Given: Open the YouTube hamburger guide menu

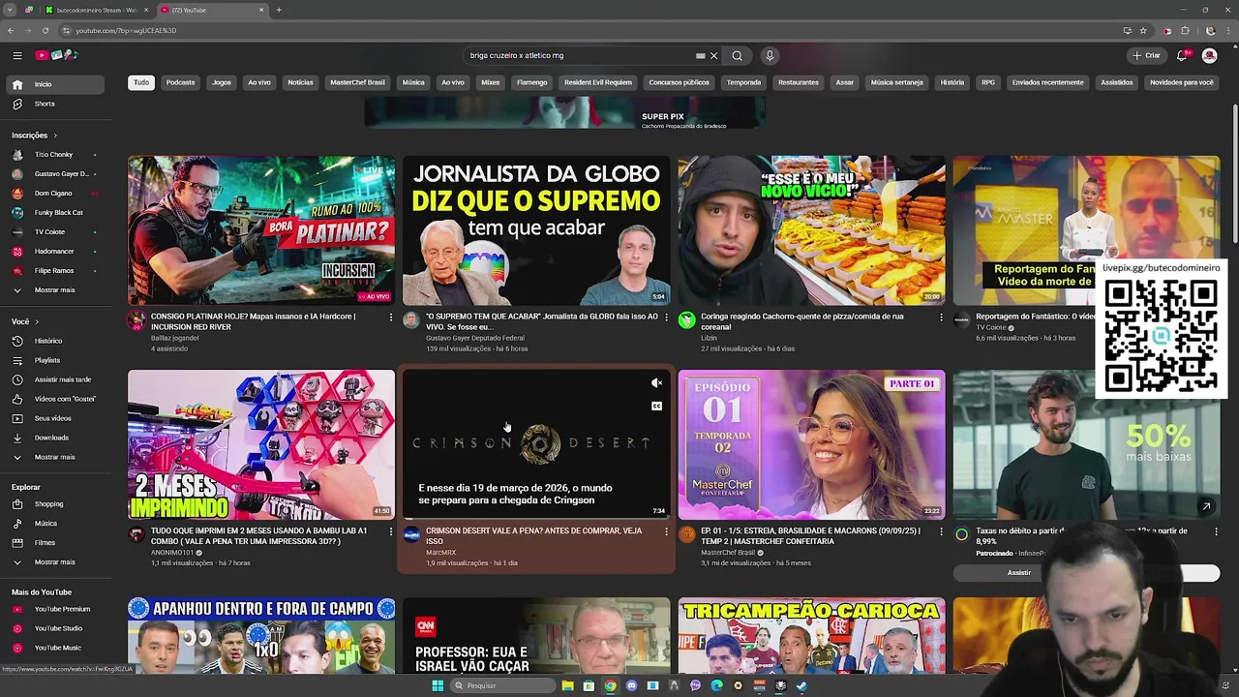Looking at the screenshot, I should point(17,55).
